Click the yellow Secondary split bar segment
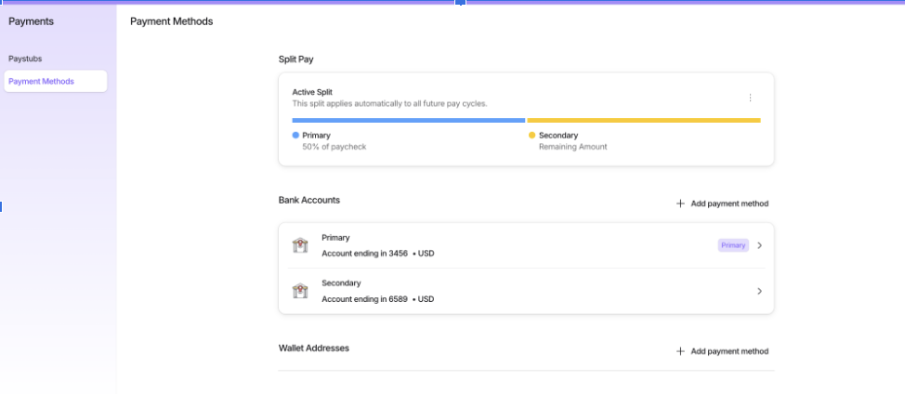Viewport: 905px width, 394px height. pos(643,120)
